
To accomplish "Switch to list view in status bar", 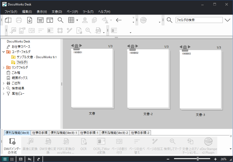I will [x=12, y=159].
